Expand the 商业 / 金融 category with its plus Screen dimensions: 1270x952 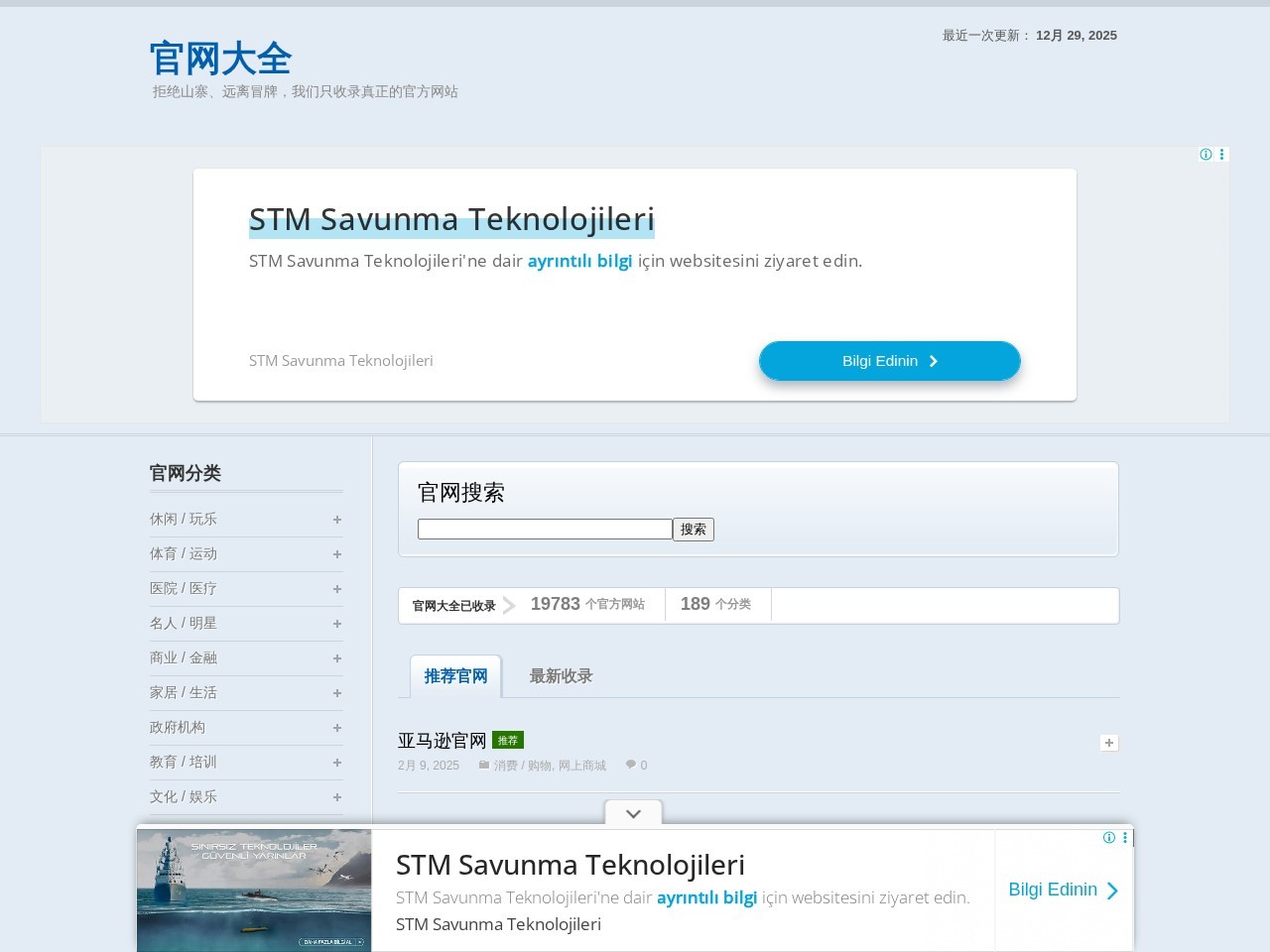pyautogui.click(x=337, y=658)
